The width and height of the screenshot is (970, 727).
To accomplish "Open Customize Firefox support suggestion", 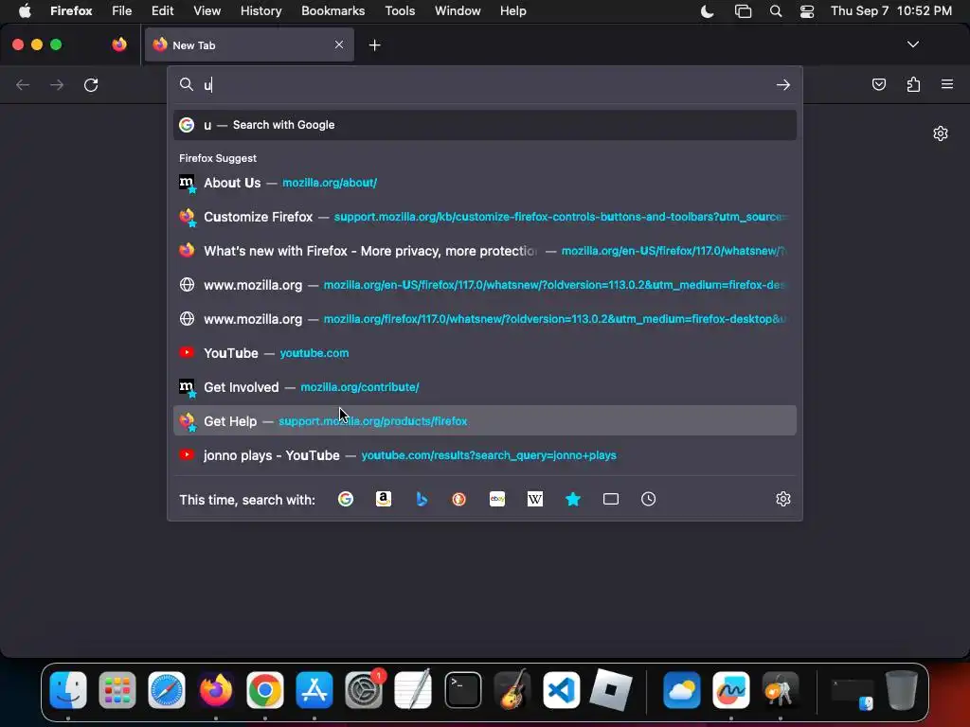I will 485,217.
